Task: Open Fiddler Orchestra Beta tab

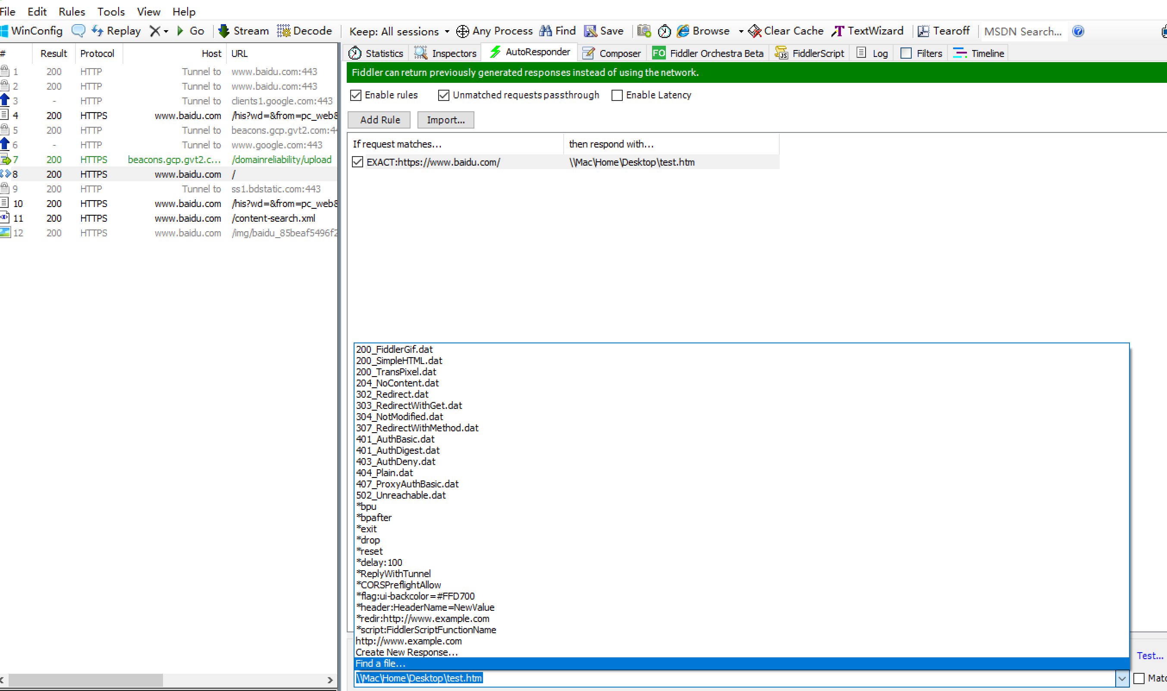Action: [708, 53]
